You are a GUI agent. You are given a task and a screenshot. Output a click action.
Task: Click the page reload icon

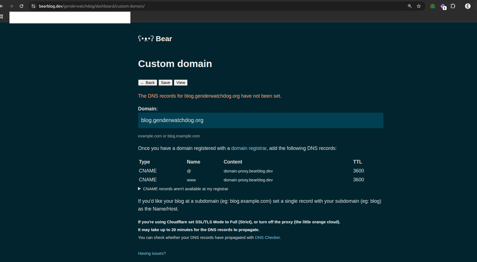(21, 6)
